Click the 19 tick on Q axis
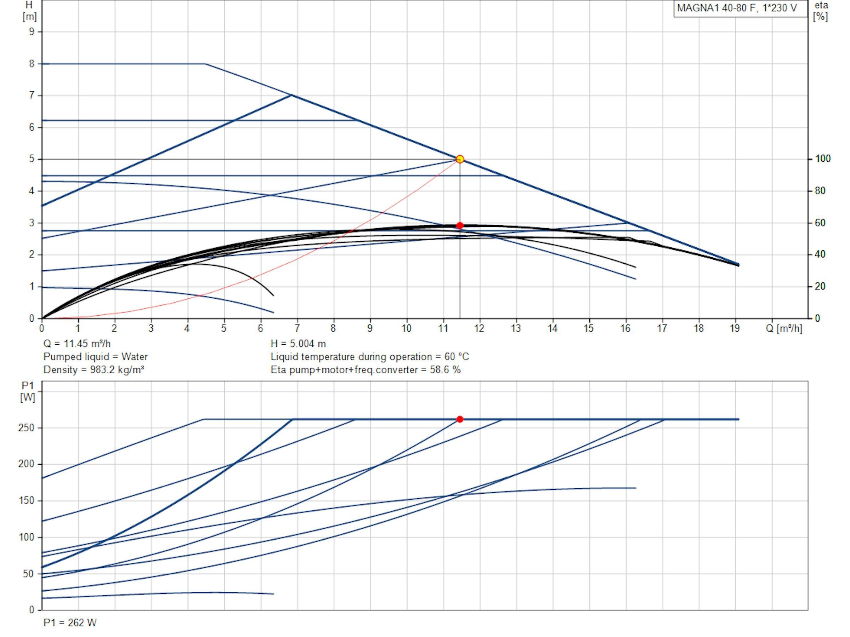The height and width of the screenshot is (637, 850). pyautogui.click(x=735, y=328)
